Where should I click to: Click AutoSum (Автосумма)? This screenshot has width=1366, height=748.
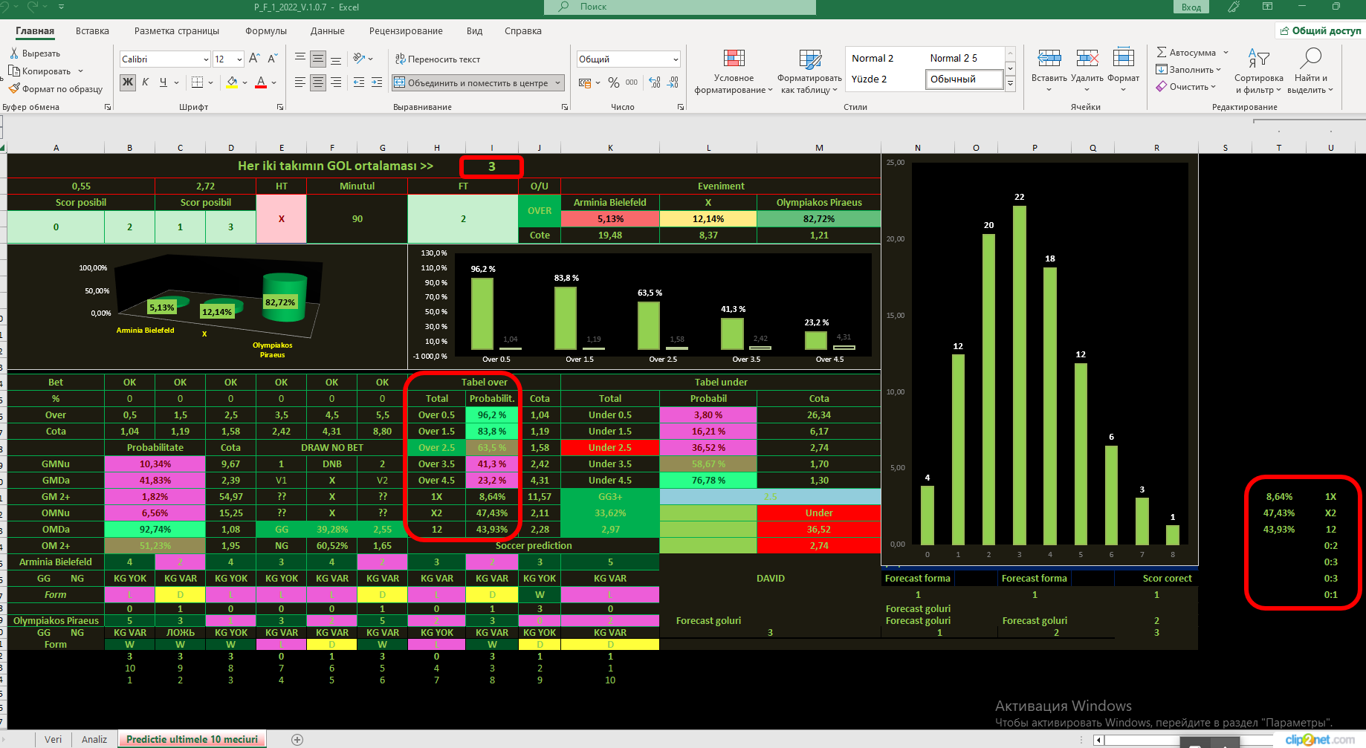1185,53
